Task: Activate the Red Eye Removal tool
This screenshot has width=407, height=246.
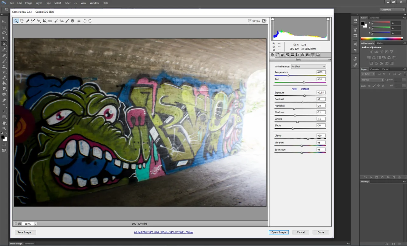Action: [x=62, y=21]
